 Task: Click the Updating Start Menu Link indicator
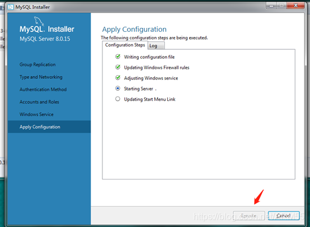coord(118,99)
